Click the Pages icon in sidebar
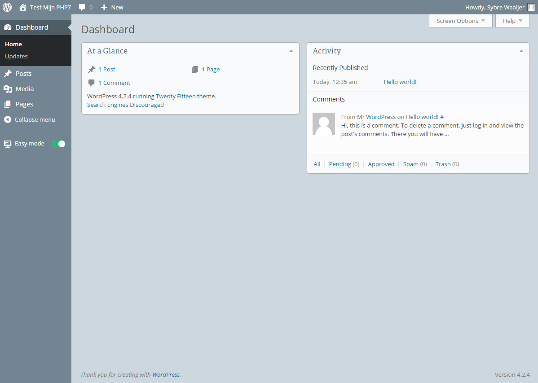538x383 pixels. coord(8,104)
